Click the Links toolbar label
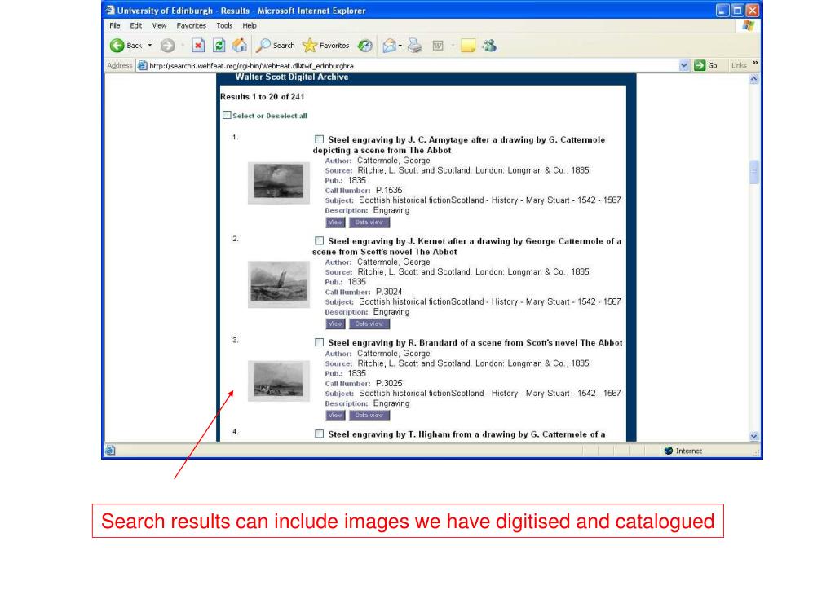Screen dimensions: 835x603 (x=739, y=65)
